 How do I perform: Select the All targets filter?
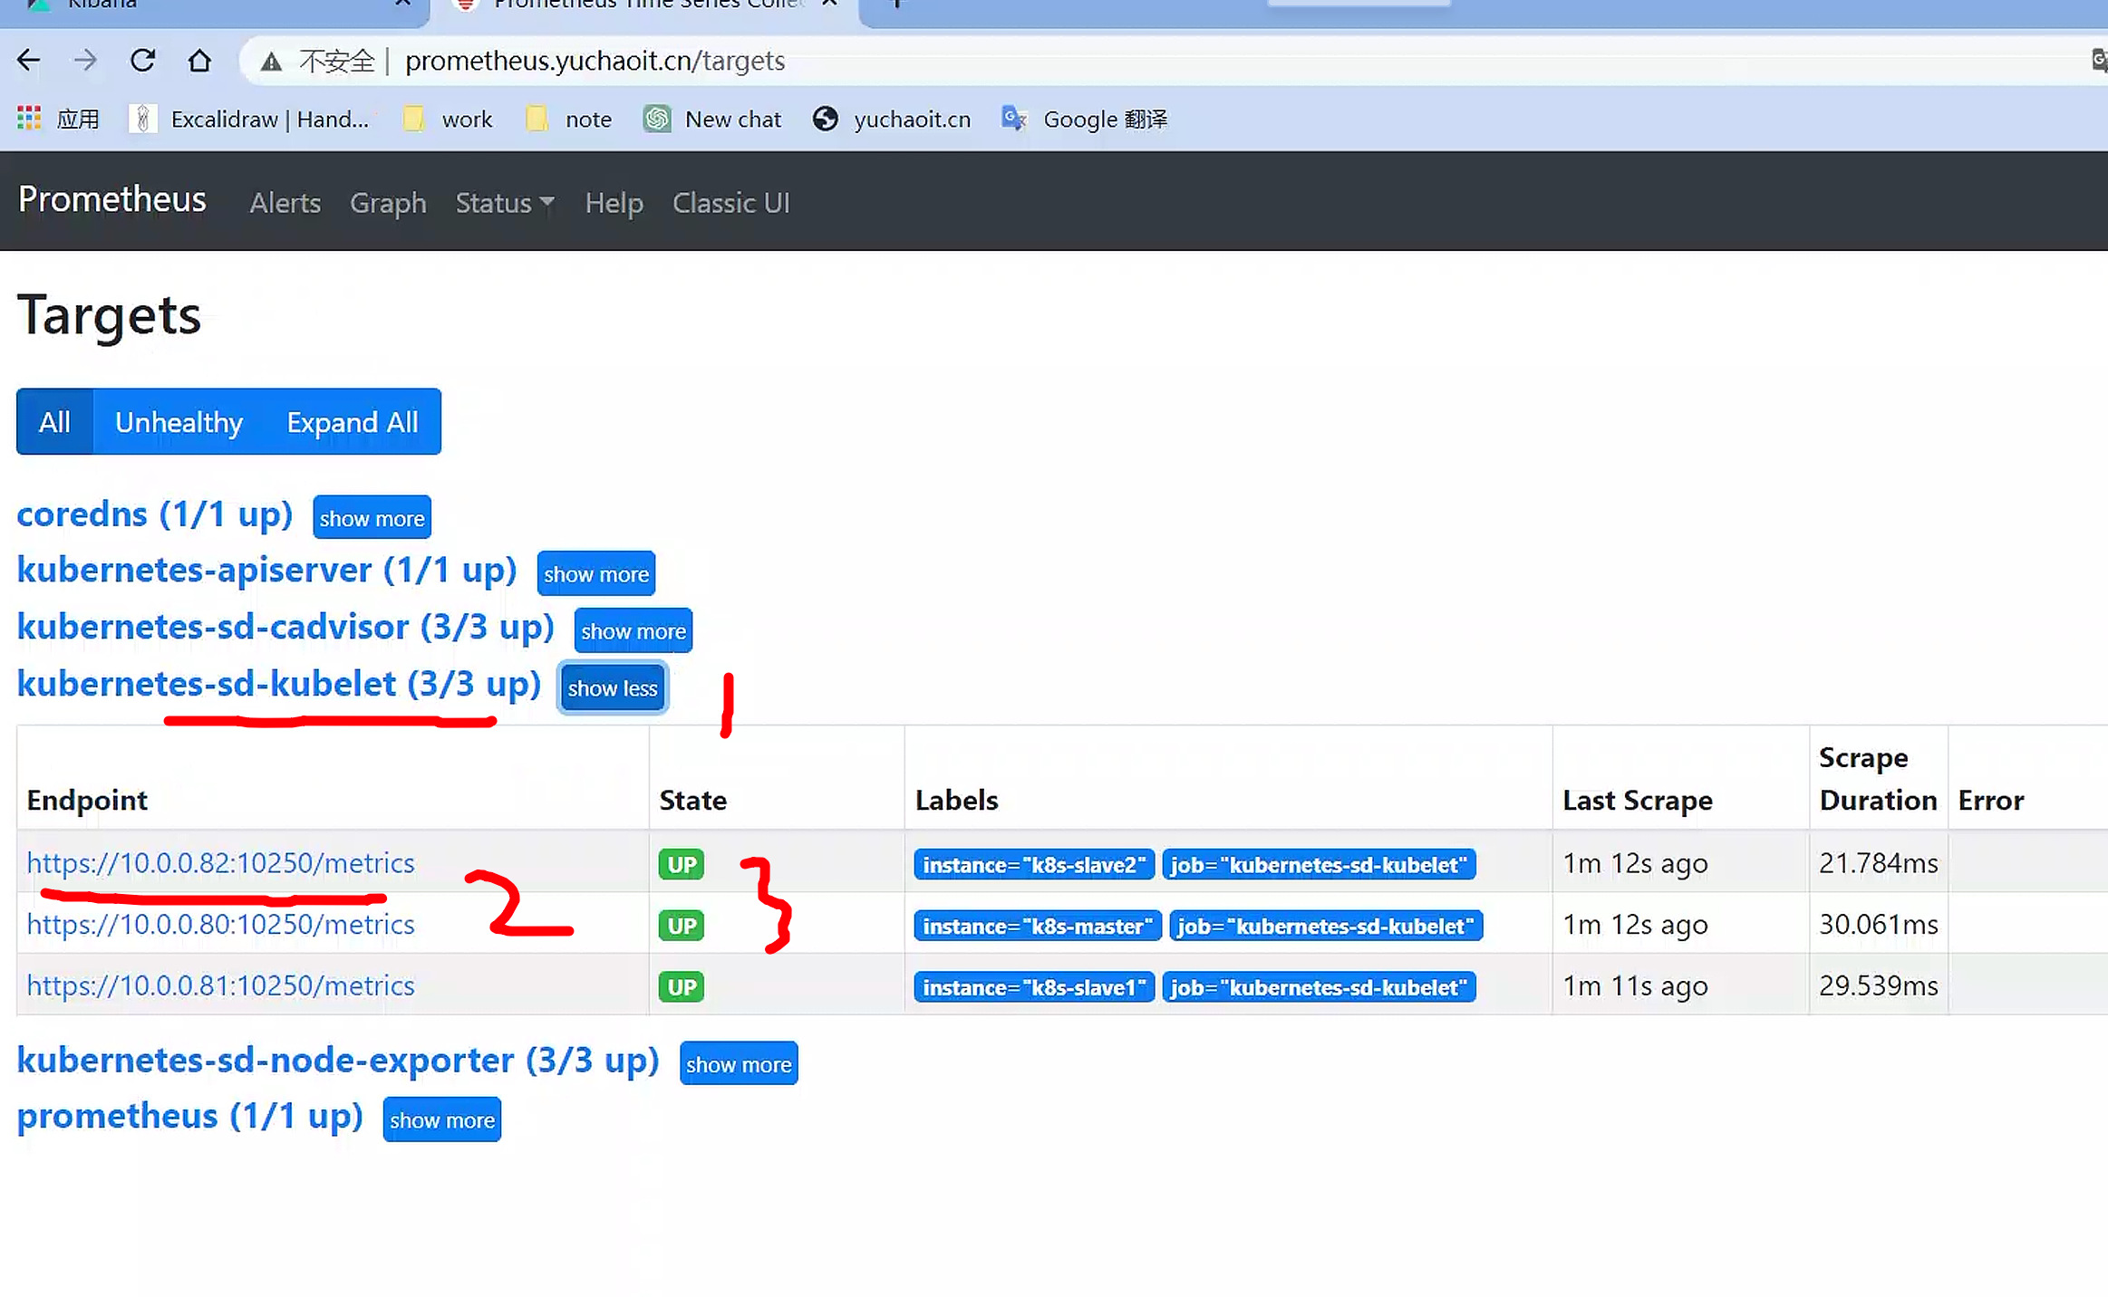(54, 422)
